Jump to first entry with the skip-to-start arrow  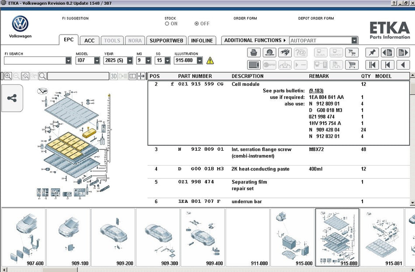tap(372, 65)
